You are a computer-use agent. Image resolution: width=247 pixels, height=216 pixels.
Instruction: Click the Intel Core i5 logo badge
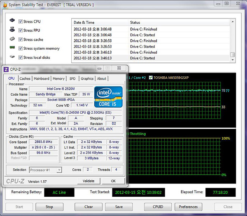(108, 97)
